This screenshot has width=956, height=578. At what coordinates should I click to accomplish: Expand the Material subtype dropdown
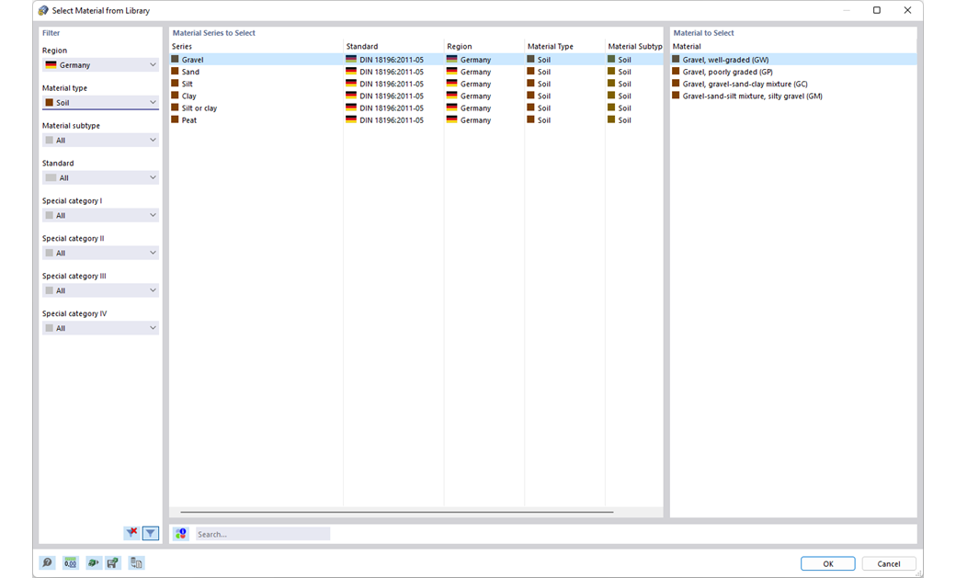(100, 141)
